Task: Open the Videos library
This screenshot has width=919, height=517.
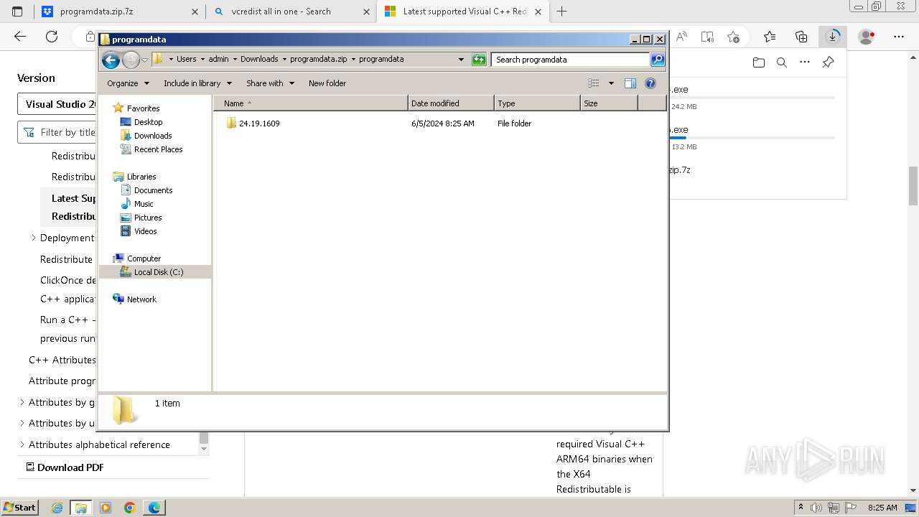Action: 145,231
